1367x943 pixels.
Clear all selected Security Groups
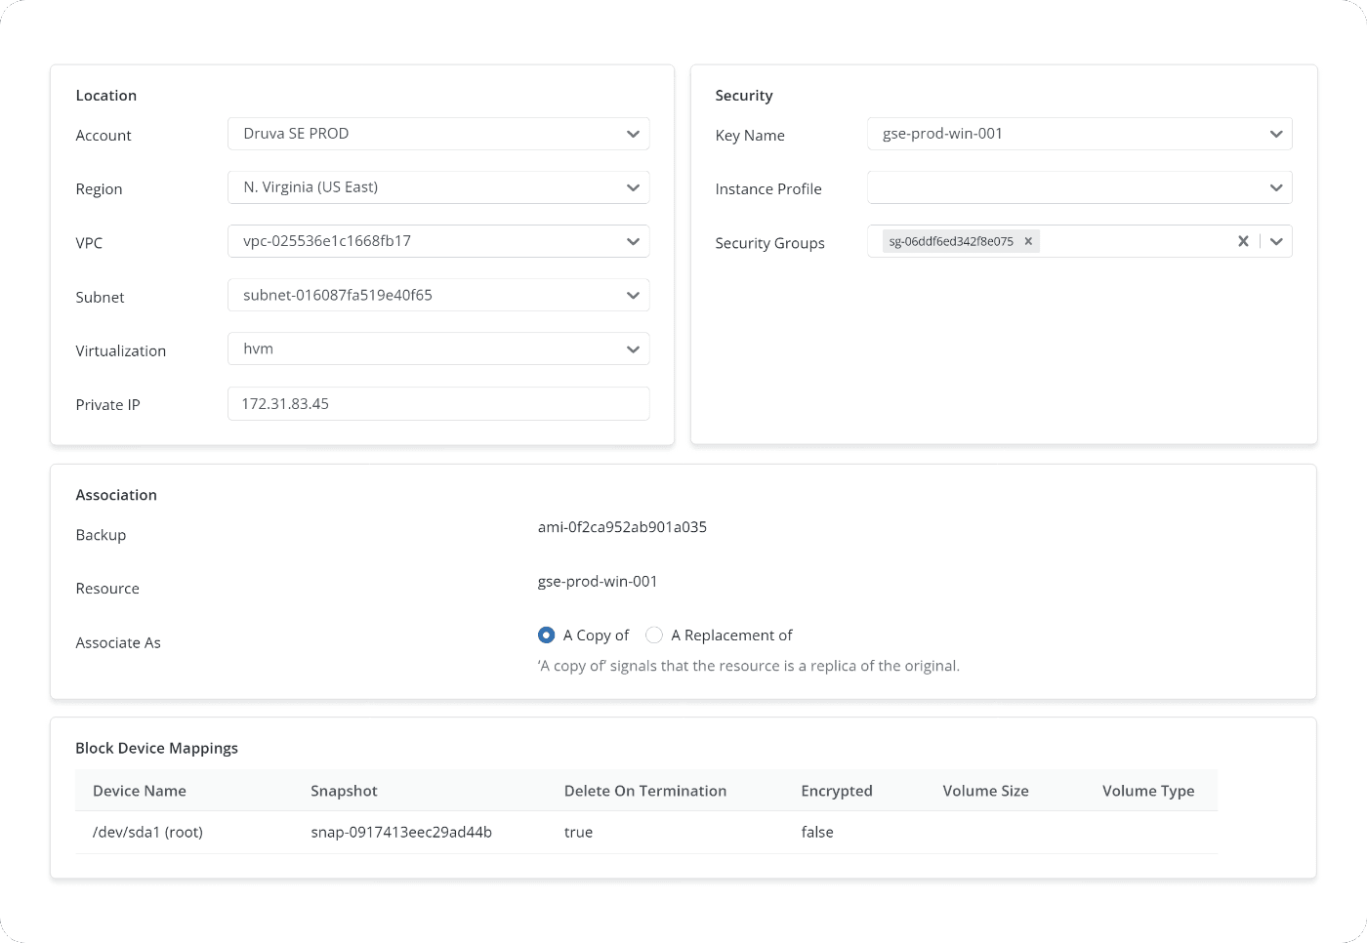click(x=1243, y=241)
